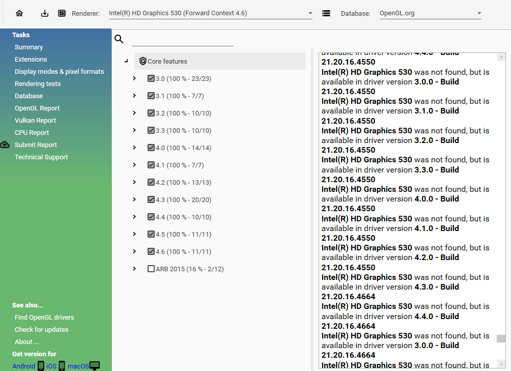This screenshot has height=371, width=511.
Task: Click Check for updates link
Action: click(41, 329)
